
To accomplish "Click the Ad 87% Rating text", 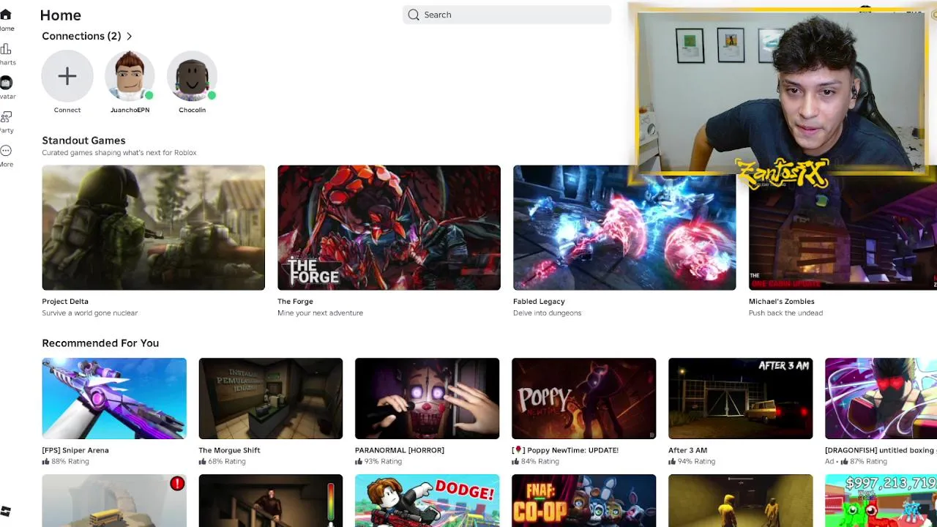I will 856,462.
